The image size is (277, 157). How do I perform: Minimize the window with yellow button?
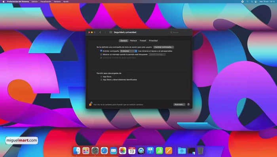point(92,32)
